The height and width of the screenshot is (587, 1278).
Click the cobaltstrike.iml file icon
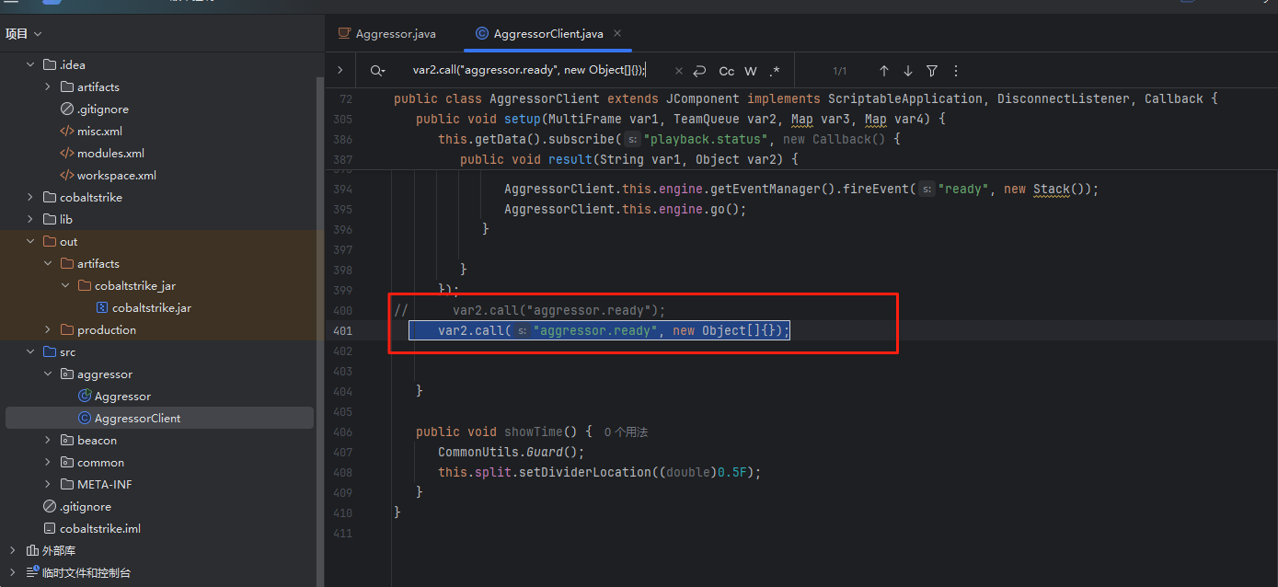[x=50, y=528]
